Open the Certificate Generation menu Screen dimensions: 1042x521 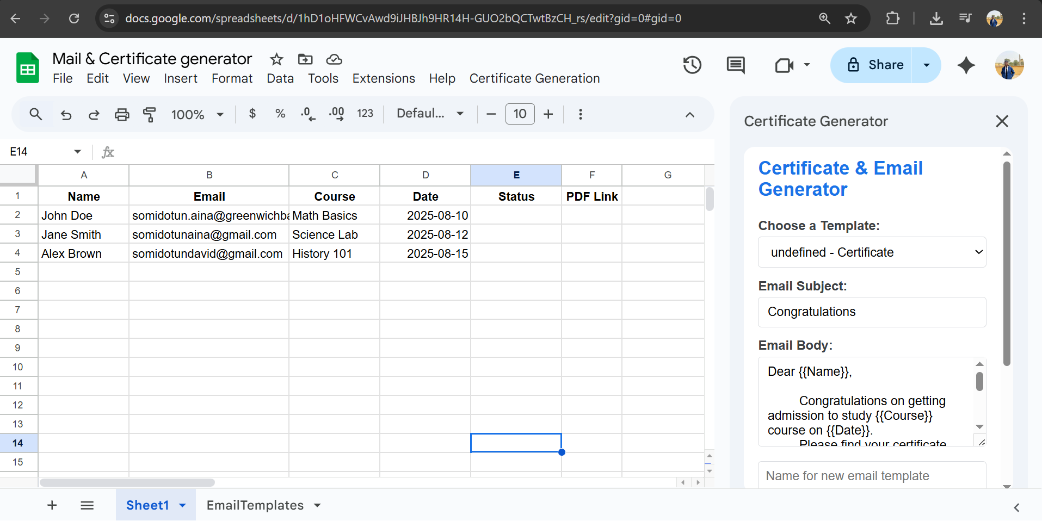tap(534, 78)
